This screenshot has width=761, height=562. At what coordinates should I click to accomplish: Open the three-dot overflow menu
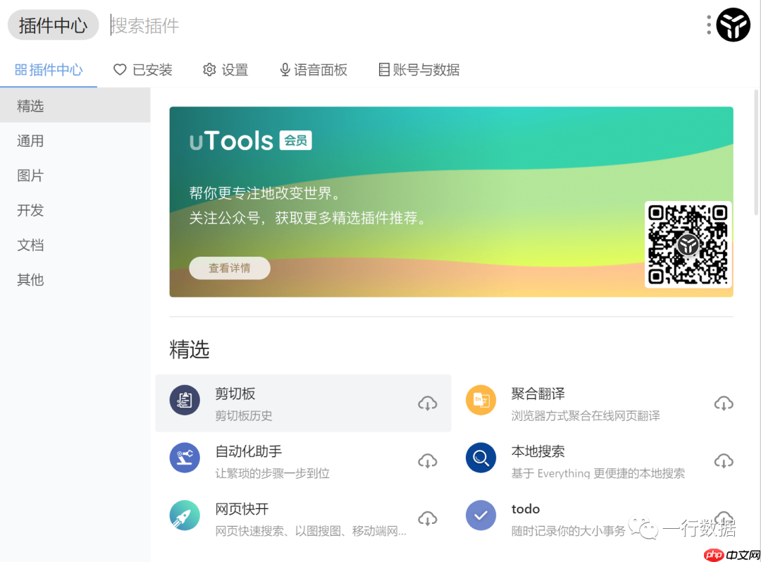(x=708, y=25)
